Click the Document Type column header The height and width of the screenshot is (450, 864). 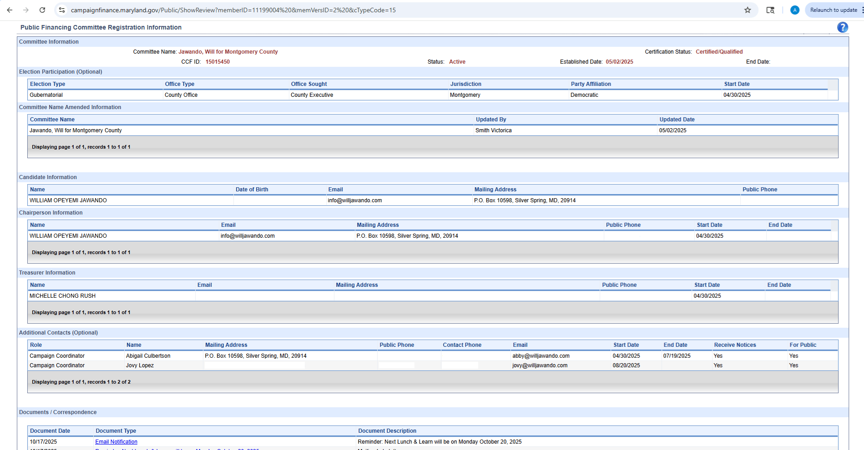point(116,431)
